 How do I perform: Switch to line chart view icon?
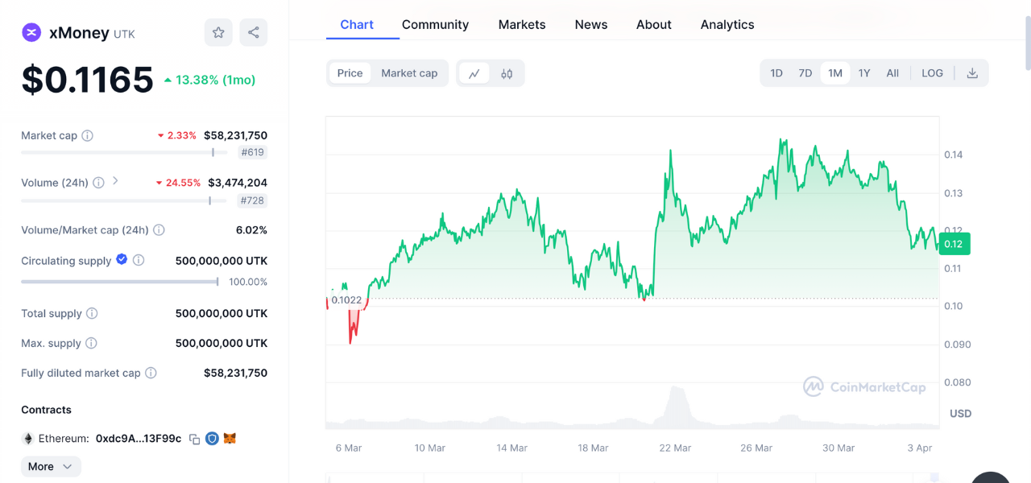pyautogui.click(x=474, y=73)
